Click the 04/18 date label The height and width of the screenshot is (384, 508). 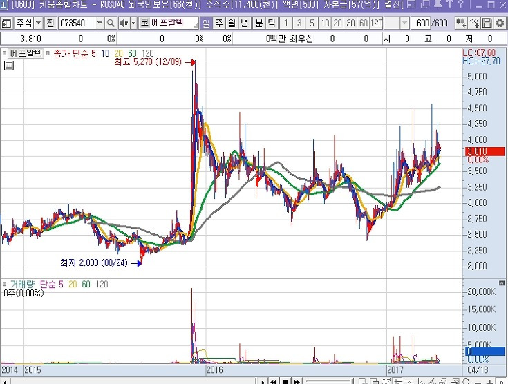(478, 370)
